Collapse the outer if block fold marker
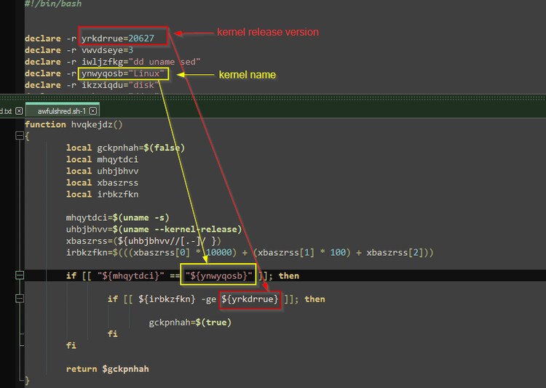Image resolution: width=546 pixels, height=388 pixels. [x=19, y=275]
